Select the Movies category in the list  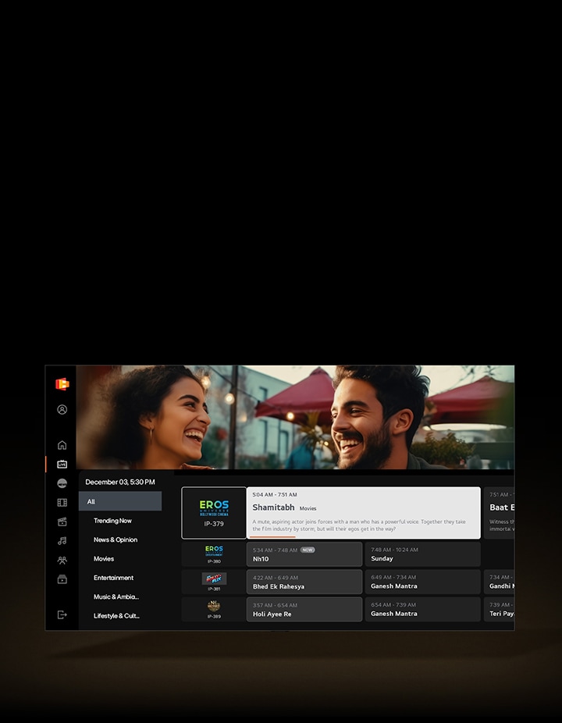click(x=104, y=558)
